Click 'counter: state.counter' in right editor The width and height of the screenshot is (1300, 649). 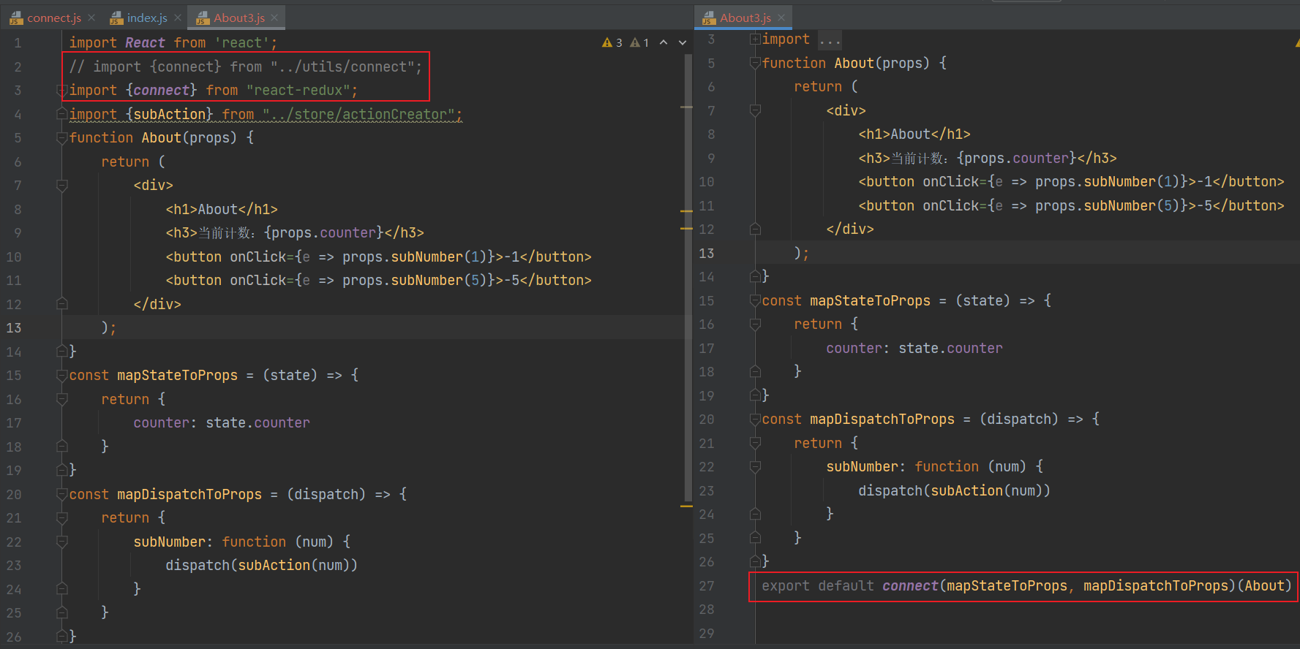tap(914, 349)
